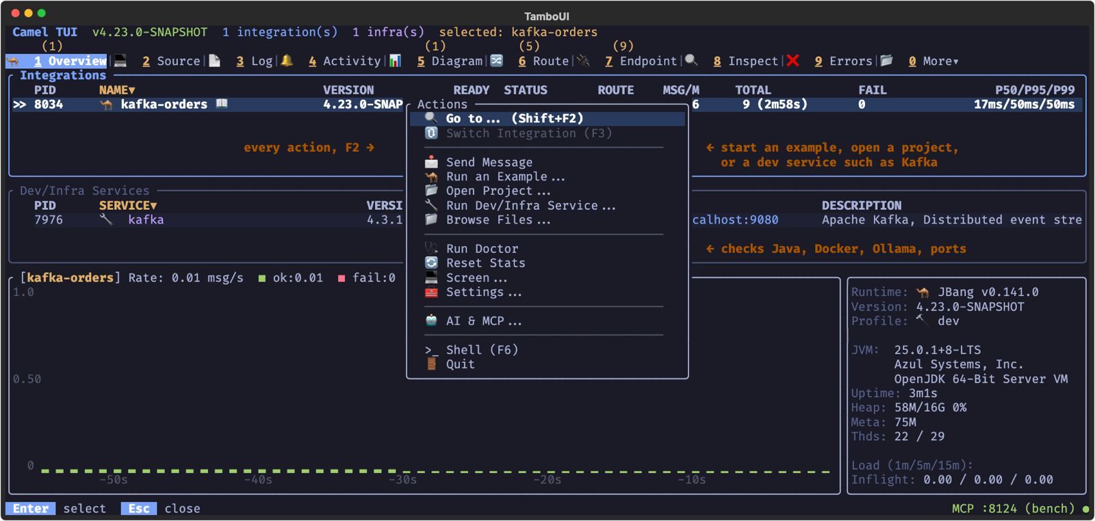Sort services by SERVICE column header
This screenshot has height=521, width=1095.
tap(128, 205)
